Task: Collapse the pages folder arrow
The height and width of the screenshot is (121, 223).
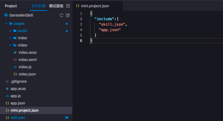Action: [x=6, y=24]
